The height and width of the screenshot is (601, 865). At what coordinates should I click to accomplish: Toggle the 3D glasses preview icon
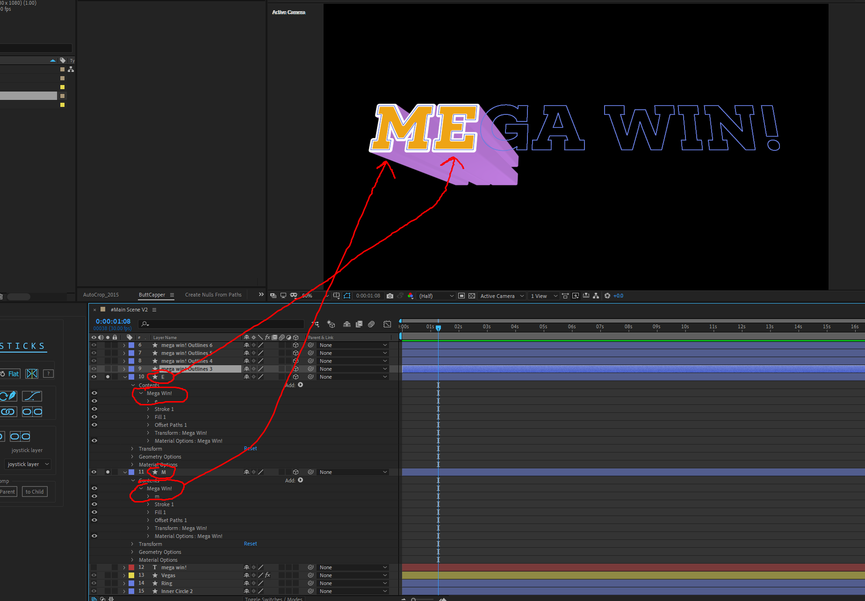click(294, 296)
